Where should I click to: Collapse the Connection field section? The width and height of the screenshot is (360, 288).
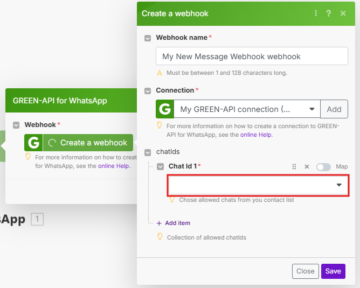click(148, 90)
